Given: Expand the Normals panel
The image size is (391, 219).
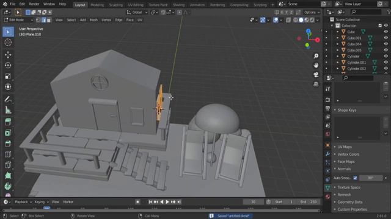Looking at the screenshot, I should [x=344, y=169].
